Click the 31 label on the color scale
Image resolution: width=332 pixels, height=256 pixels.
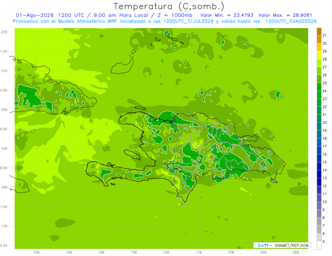pos(325,35)
